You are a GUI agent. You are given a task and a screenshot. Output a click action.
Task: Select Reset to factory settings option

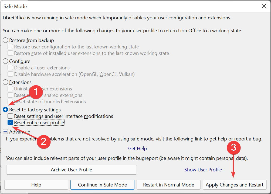(5, 110)
